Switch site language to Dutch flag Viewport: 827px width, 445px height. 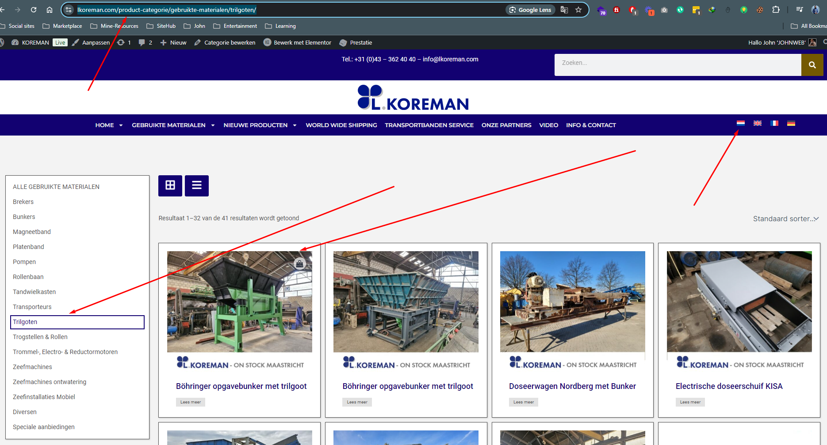[741, 123]
